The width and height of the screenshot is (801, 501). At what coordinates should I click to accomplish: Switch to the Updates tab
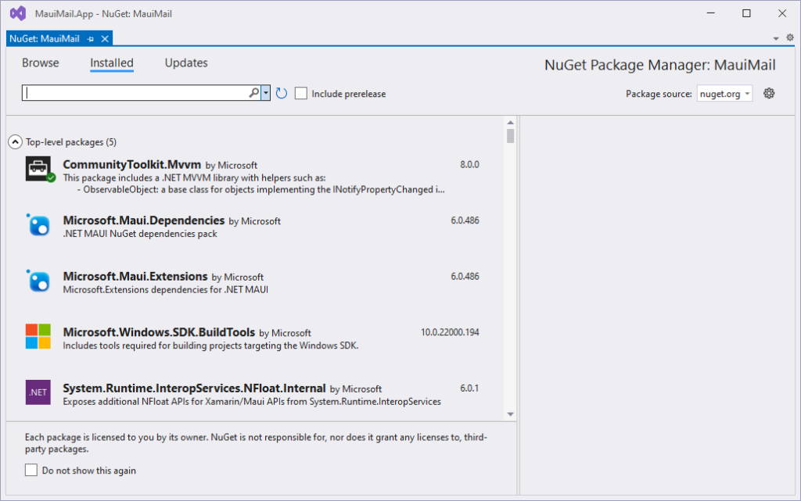[x=186, y=63]
